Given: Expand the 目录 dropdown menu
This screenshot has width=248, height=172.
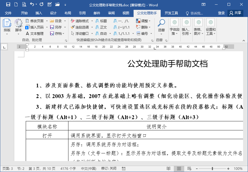Looking at the screenshot, I should (x=65, y=21).
